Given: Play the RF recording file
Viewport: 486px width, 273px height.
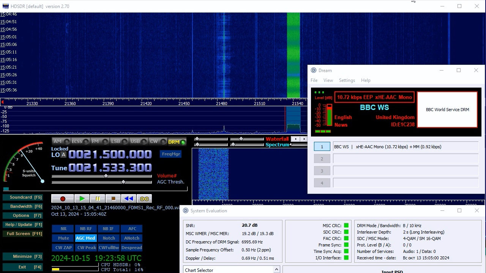Looking at the screenshot, I should click(x=82, y=199).
